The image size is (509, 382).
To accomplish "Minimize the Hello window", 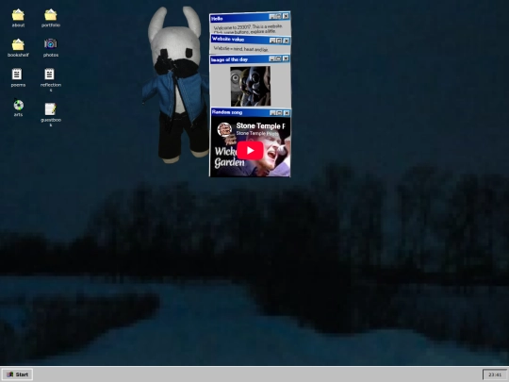I will pyautogui.click(x=272, y=17).
